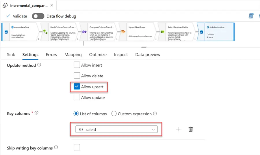Tick the Skip writing key columns checkbox
The height and width of the screenshot is (155, 260).
pos(77,148)
